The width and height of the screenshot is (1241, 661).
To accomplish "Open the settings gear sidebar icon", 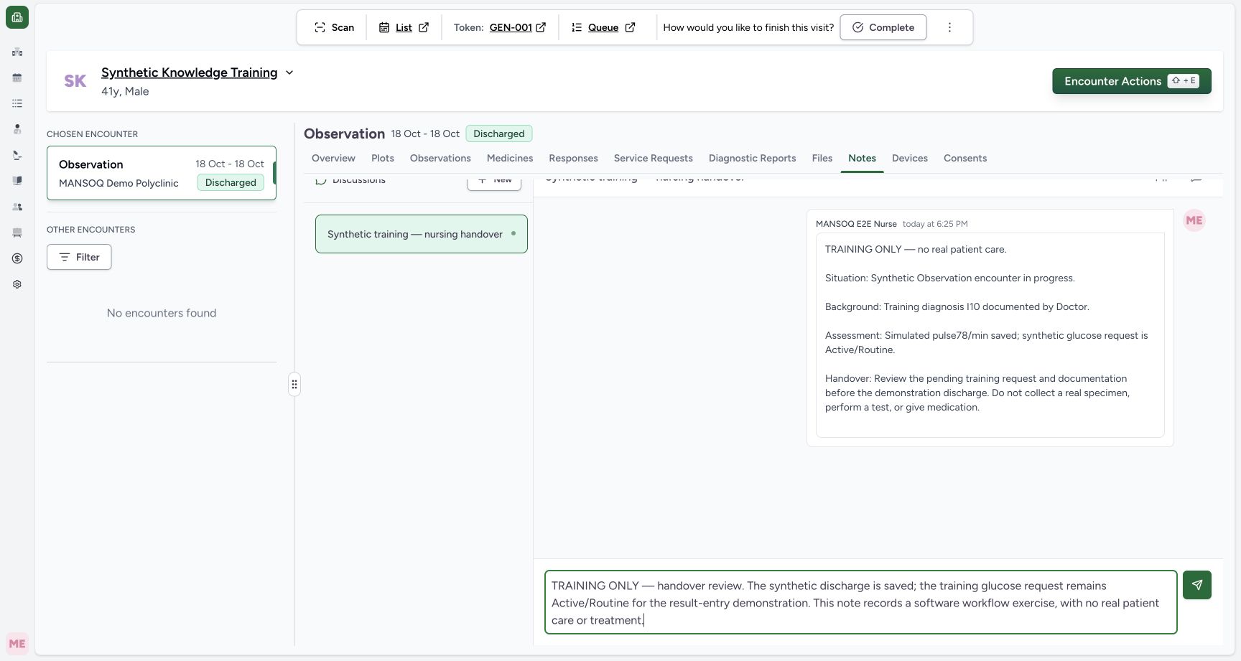I will 17,284.
